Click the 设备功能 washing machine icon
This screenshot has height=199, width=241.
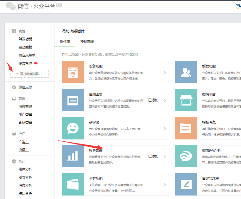pyautogui.click(x=73, y=72)
